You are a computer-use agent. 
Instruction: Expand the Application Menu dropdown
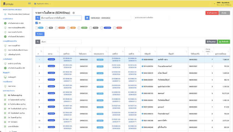43,4
